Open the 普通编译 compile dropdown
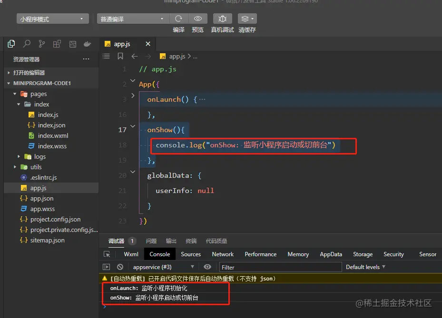This screenshot has width=442, height=318. (133, 19)
